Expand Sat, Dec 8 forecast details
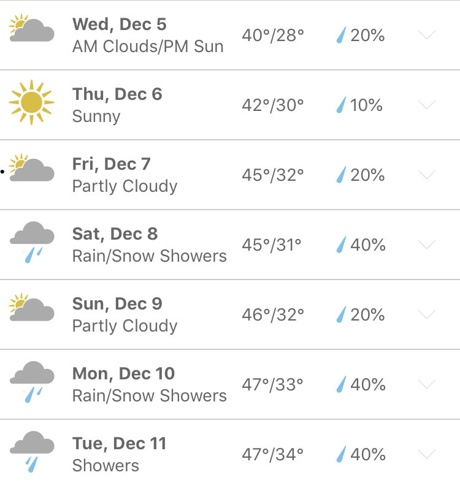This screenshot has width=460, height=486. [x=427, y=245]
